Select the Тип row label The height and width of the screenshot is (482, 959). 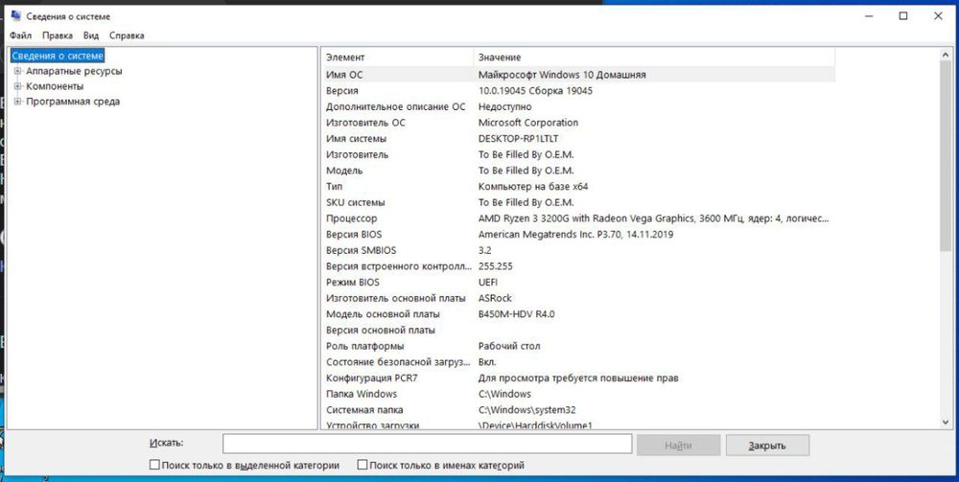click(334, 186)
